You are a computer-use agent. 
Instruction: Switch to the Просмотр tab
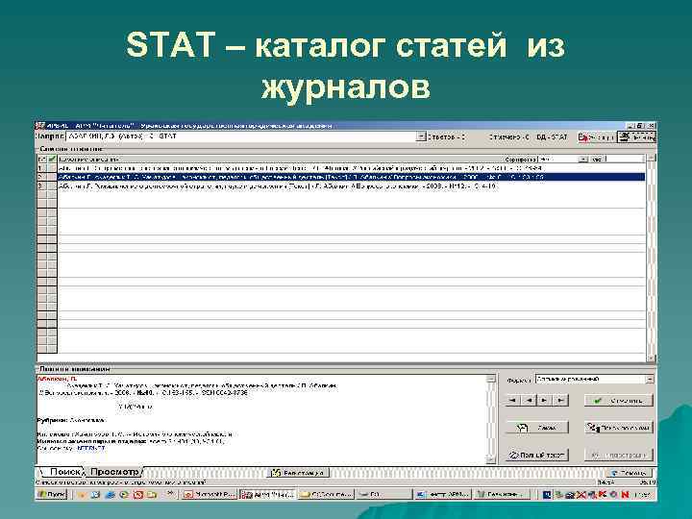(114, 472)
